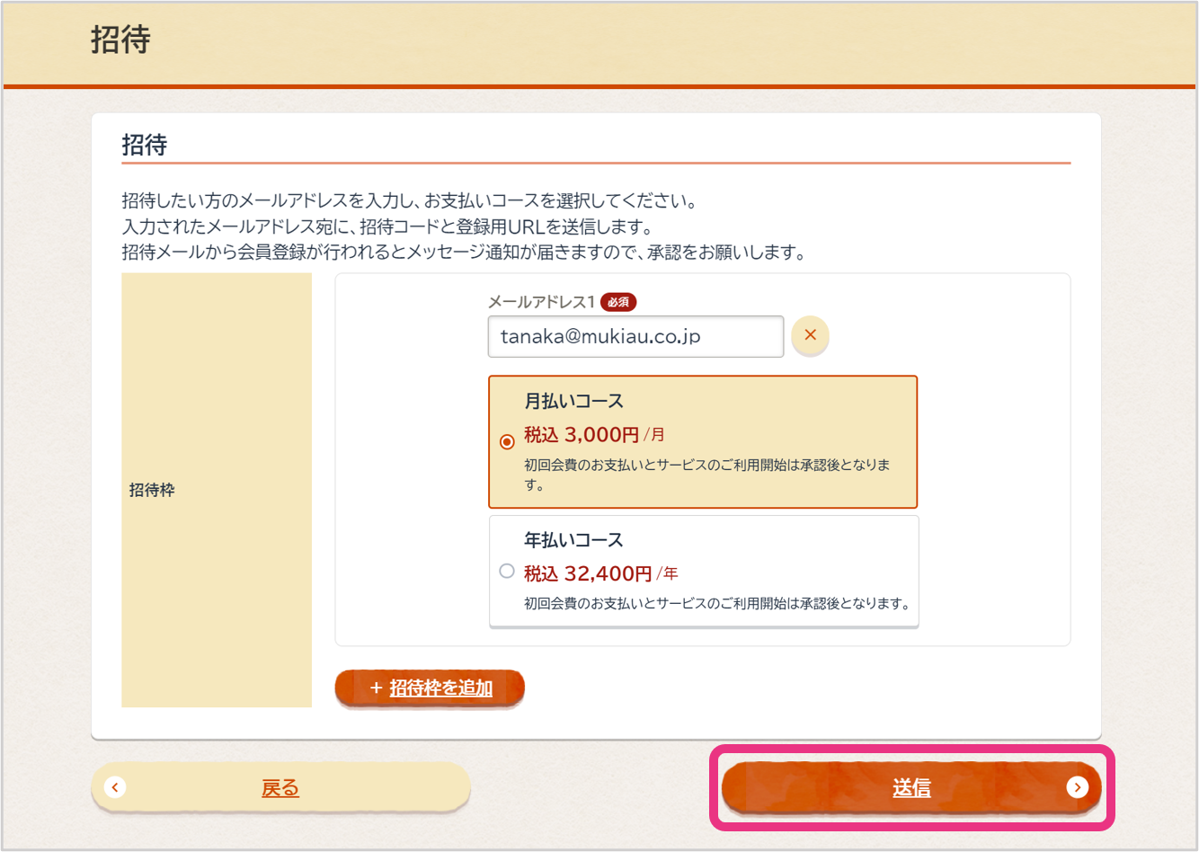Select the 月払いコース radio button
This screenshot has width=1199, height=852.
pyautogui.click(x=507, y=441)
